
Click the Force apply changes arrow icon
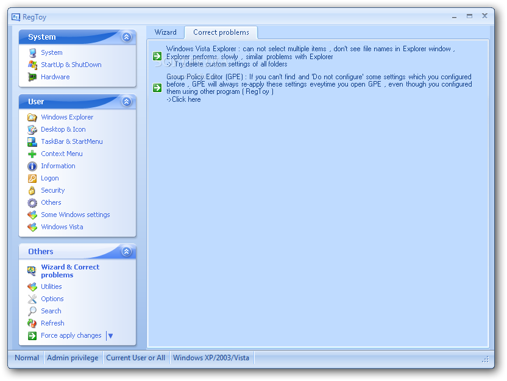pyautogui.click(x=32, y=336)
